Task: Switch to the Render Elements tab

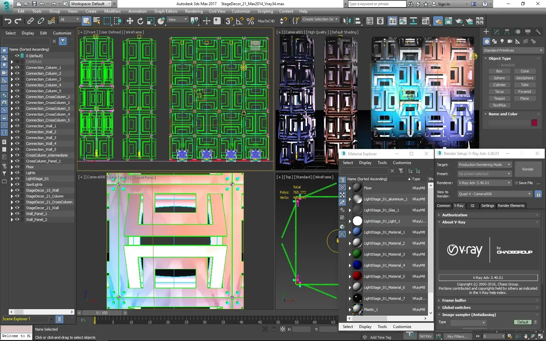Action: pos(511,206)
